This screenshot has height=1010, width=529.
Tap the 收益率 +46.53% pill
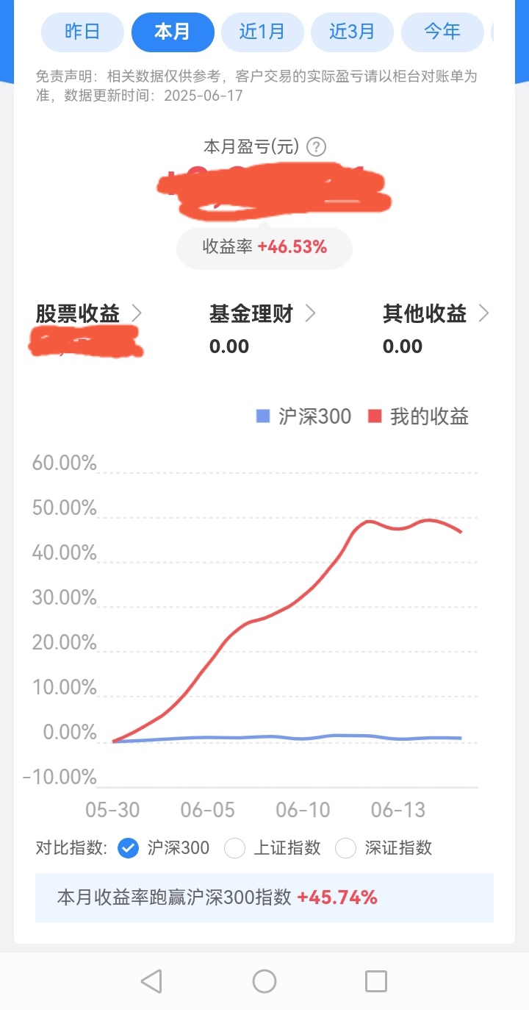(264, 248)
